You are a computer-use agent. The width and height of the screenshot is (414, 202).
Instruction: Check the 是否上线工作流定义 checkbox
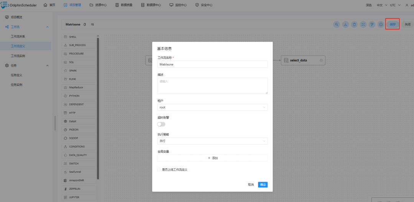coord(159,169)
